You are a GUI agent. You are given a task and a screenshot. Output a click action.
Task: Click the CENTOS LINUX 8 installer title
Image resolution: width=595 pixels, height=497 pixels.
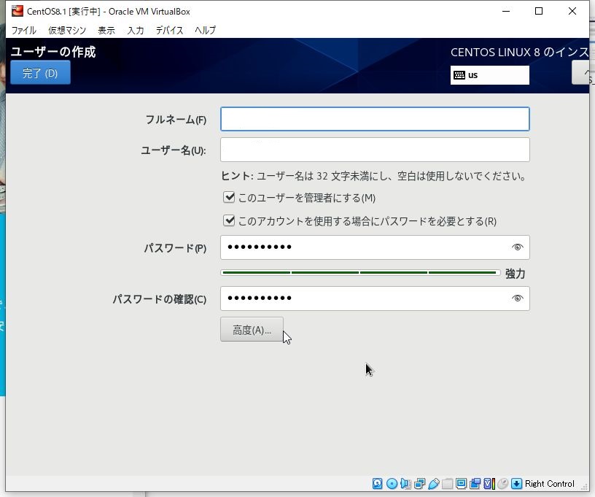[x=519, y=52]
